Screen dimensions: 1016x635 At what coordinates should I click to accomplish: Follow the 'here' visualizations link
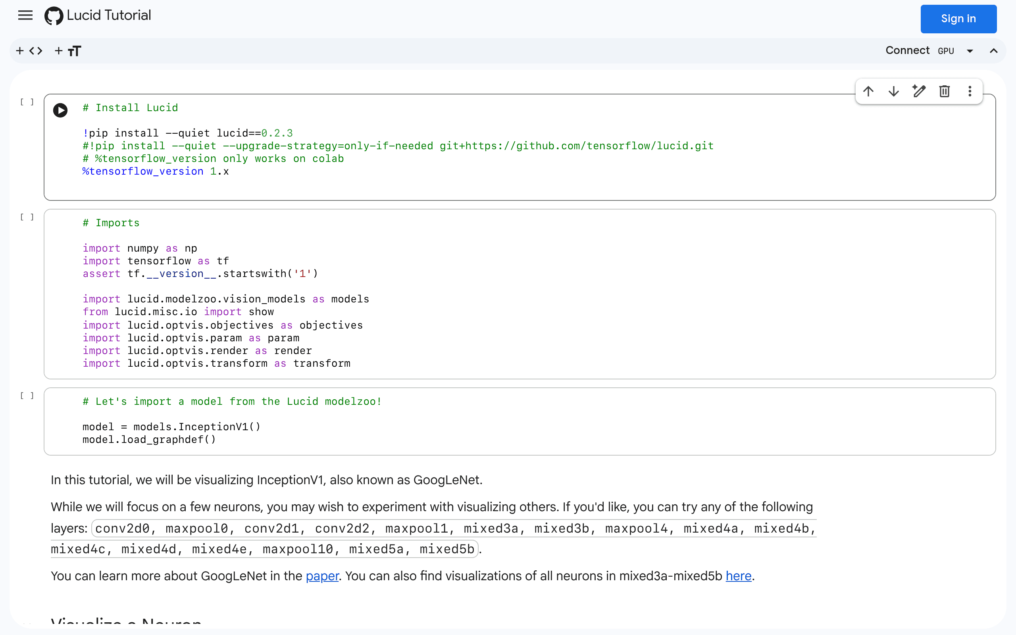739,576
